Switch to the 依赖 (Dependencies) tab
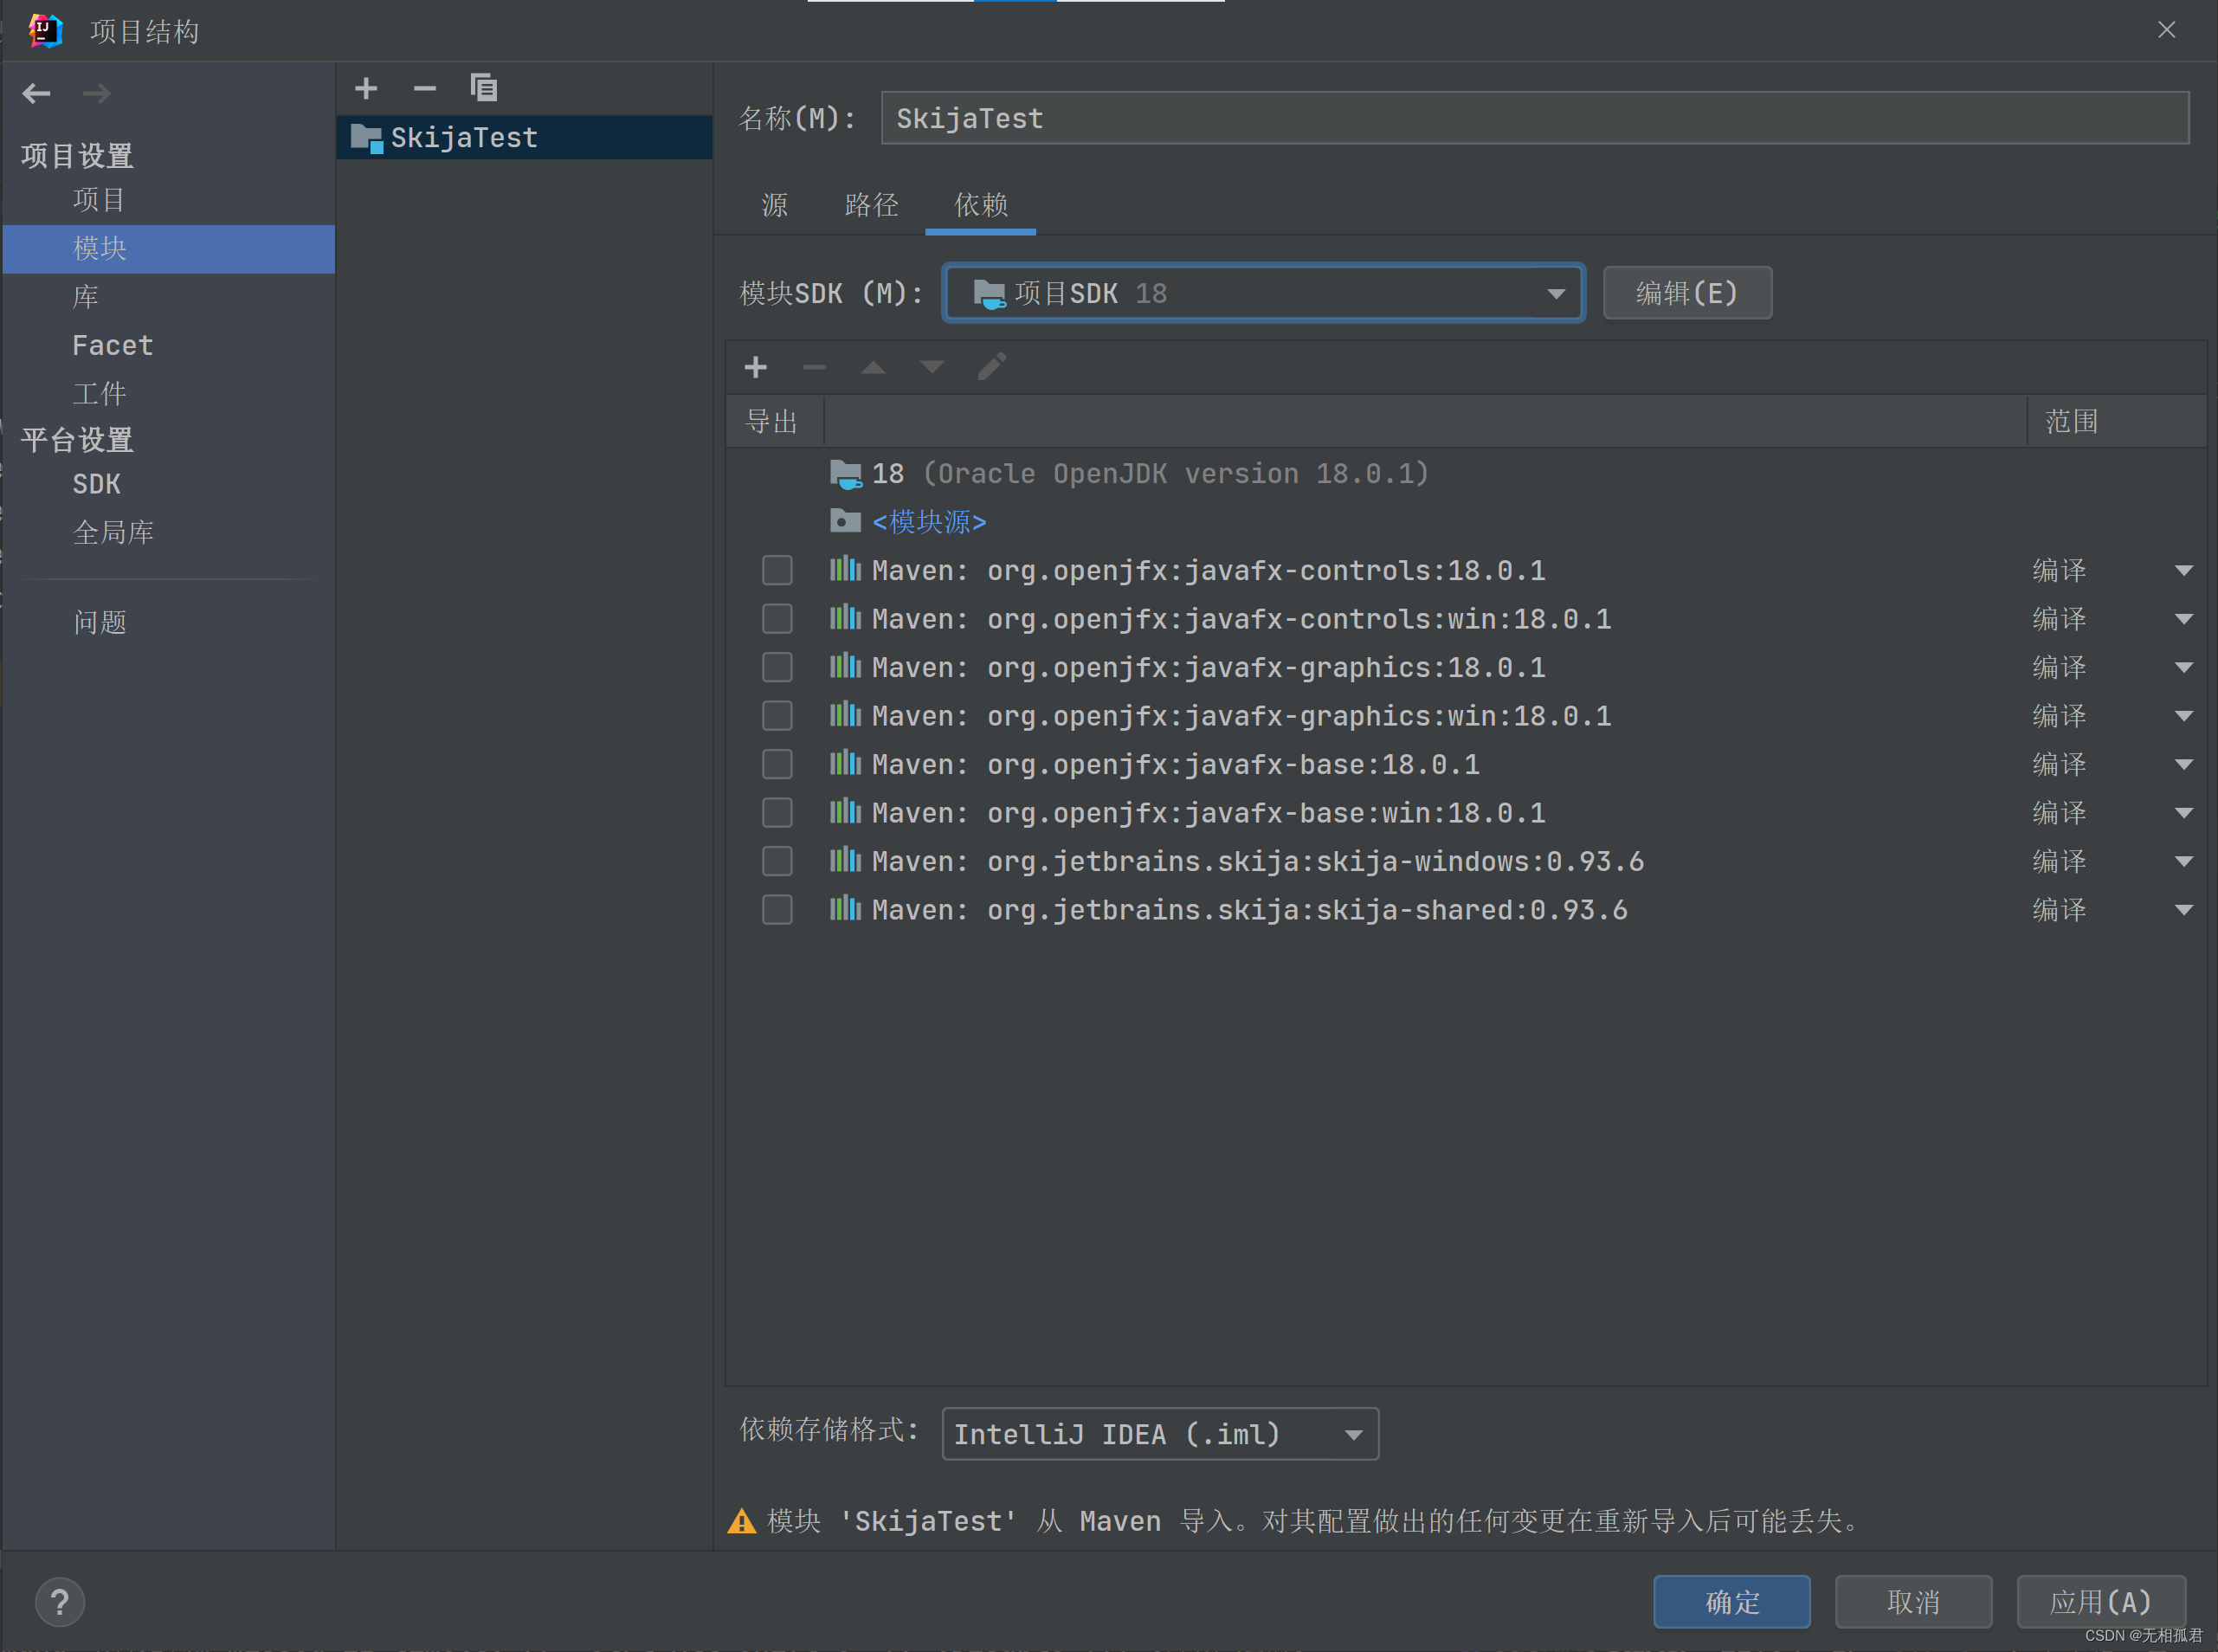Viewport: 2218px width, 1652px height. point(981,205)
